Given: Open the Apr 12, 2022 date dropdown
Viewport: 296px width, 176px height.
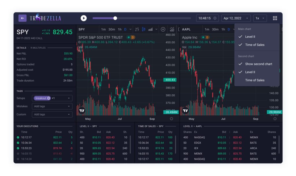Looking at the screenshot, I should [x=236, y=18].
